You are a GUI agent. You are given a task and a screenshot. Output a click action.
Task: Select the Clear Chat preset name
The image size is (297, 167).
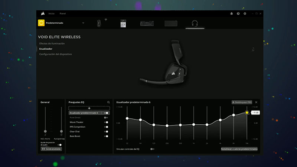[75, 132]
